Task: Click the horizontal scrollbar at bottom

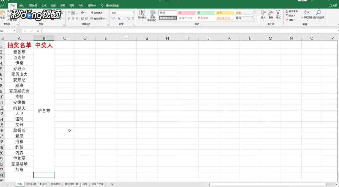Action: point(268,184)
